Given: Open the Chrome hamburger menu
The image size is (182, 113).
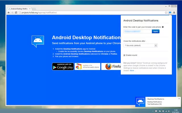Looking at the screenshot, I should click(x=174, y=13).
